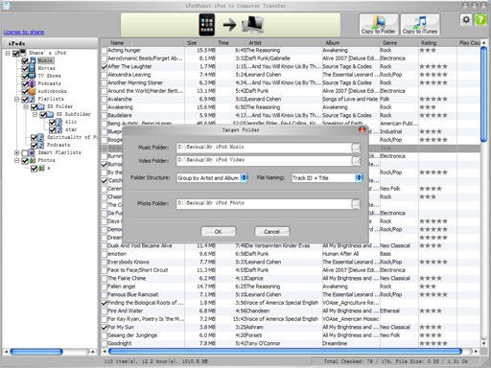The width and height of the screenshot is (491, 368).
Task: Sort tracks by Name column header
Action: click(143, 42)
